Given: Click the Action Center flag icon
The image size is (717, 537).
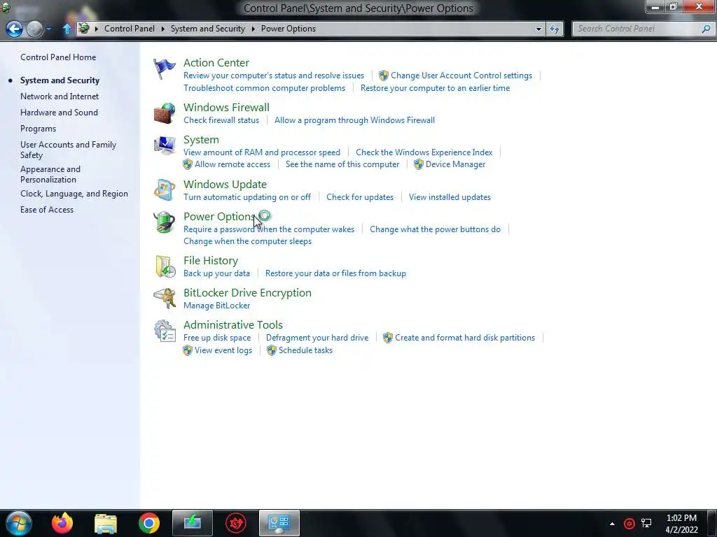Looking at the screenshot, I should 164,69.
